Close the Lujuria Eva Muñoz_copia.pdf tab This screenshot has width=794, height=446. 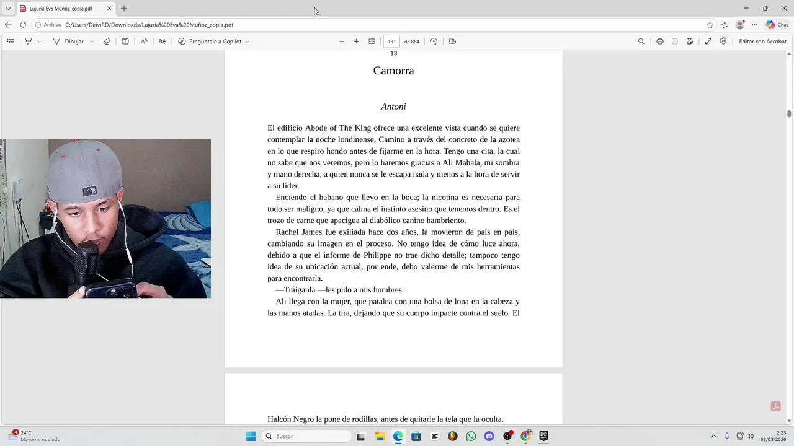pos(109,9)
